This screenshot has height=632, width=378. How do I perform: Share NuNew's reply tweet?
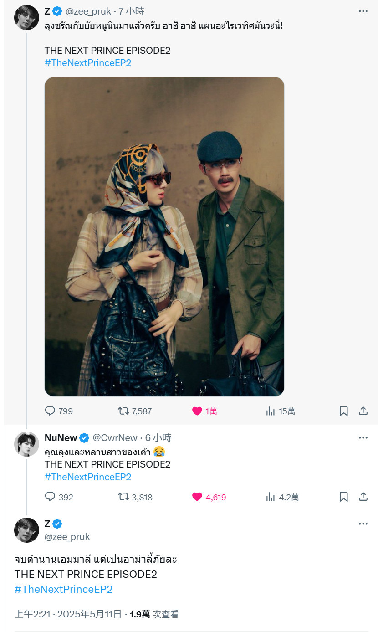coord(363,497)
